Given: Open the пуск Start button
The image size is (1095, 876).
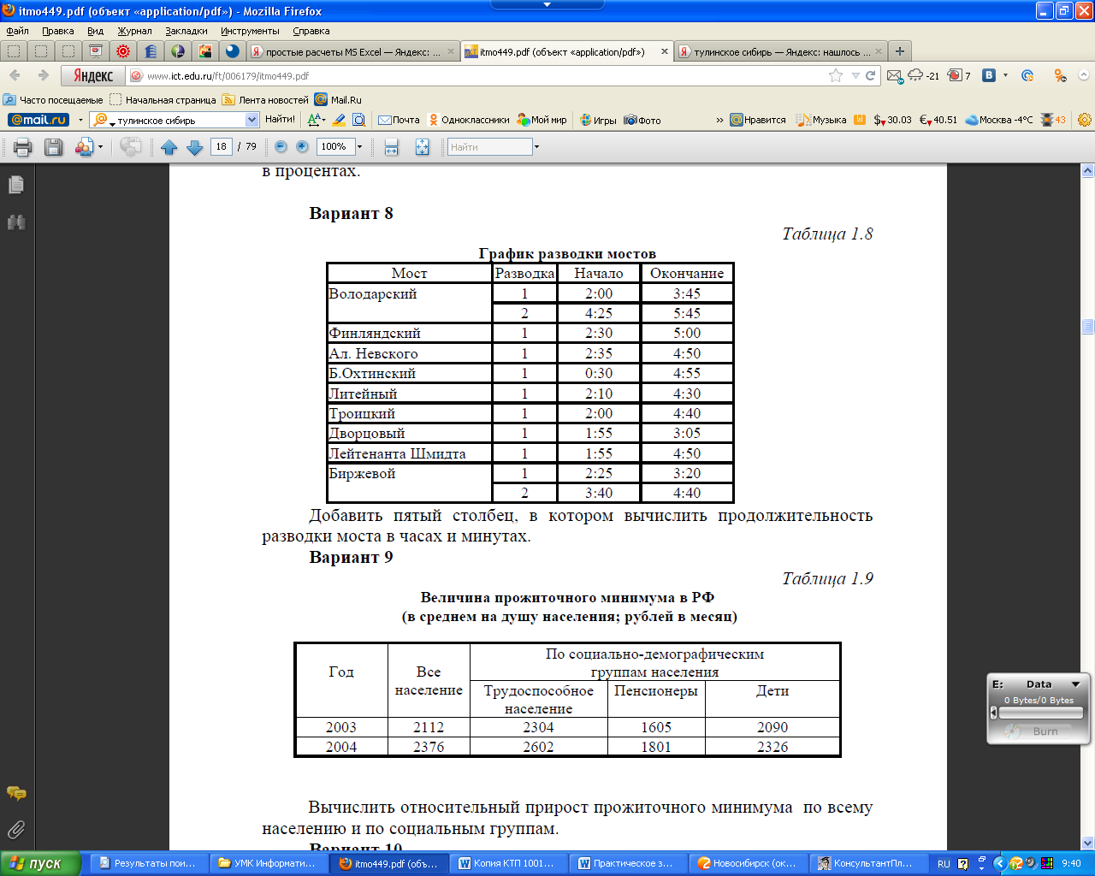Looking at the screenshot, I should (x=40, y=863).
